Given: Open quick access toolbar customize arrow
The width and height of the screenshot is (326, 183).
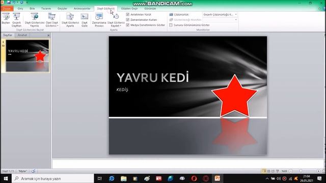Looking at the screenshot, I should pos(27,3).
